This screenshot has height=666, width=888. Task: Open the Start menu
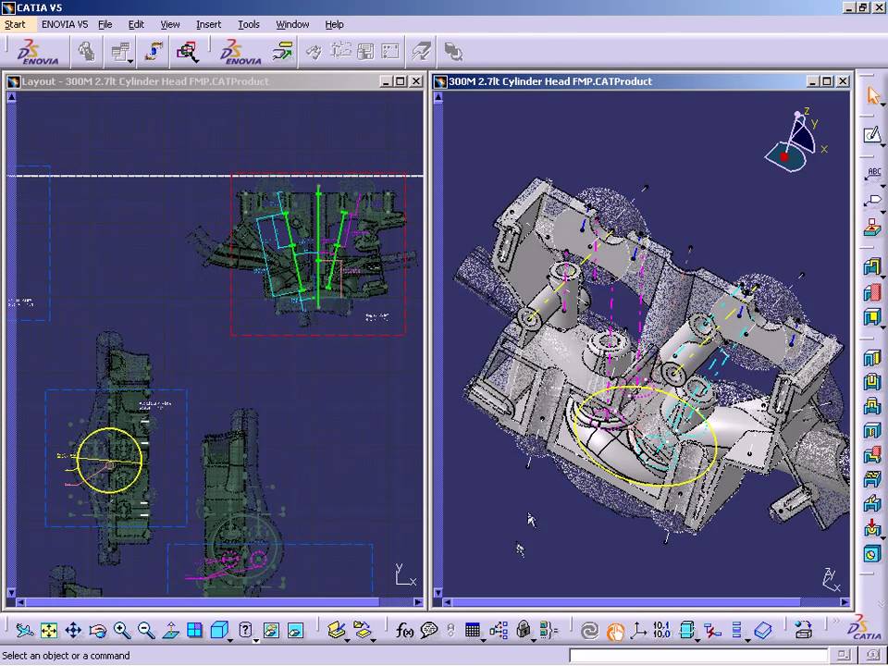tap(15, 24)
